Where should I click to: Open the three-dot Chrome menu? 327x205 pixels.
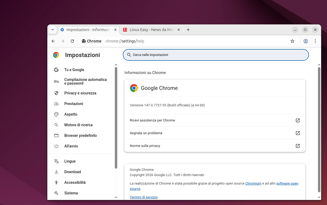(x=315, y=41)
